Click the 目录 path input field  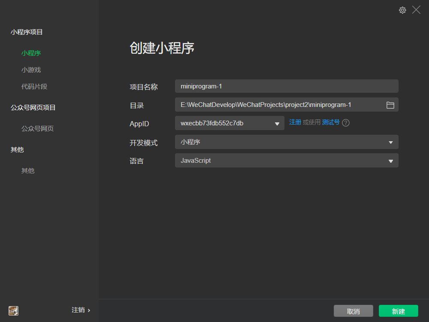[x=279, y=105]
